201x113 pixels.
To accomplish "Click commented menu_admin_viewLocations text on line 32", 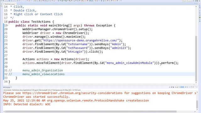I will (x=43, y=74).
